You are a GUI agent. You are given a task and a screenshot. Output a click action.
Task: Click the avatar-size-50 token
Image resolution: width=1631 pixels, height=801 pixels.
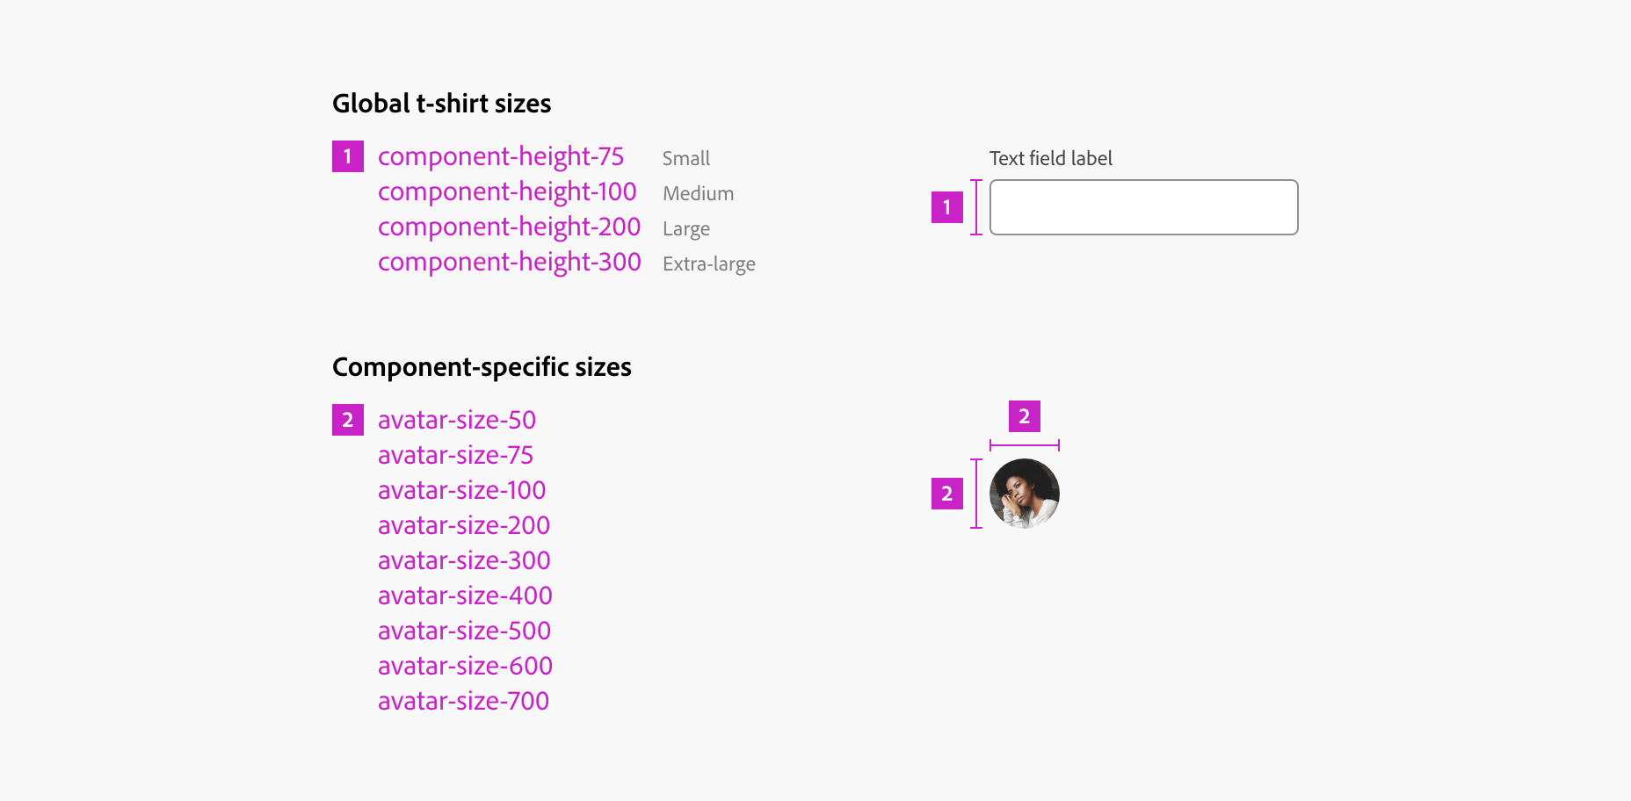(x=456, y=420)
